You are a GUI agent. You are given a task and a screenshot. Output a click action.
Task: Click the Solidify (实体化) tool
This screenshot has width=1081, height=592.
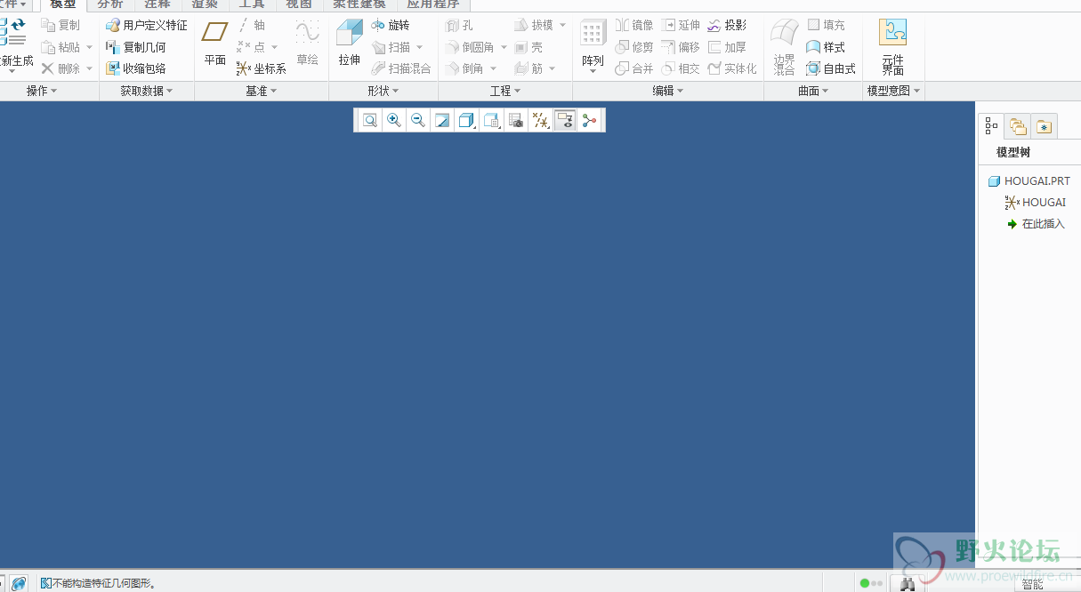point(733,68)
